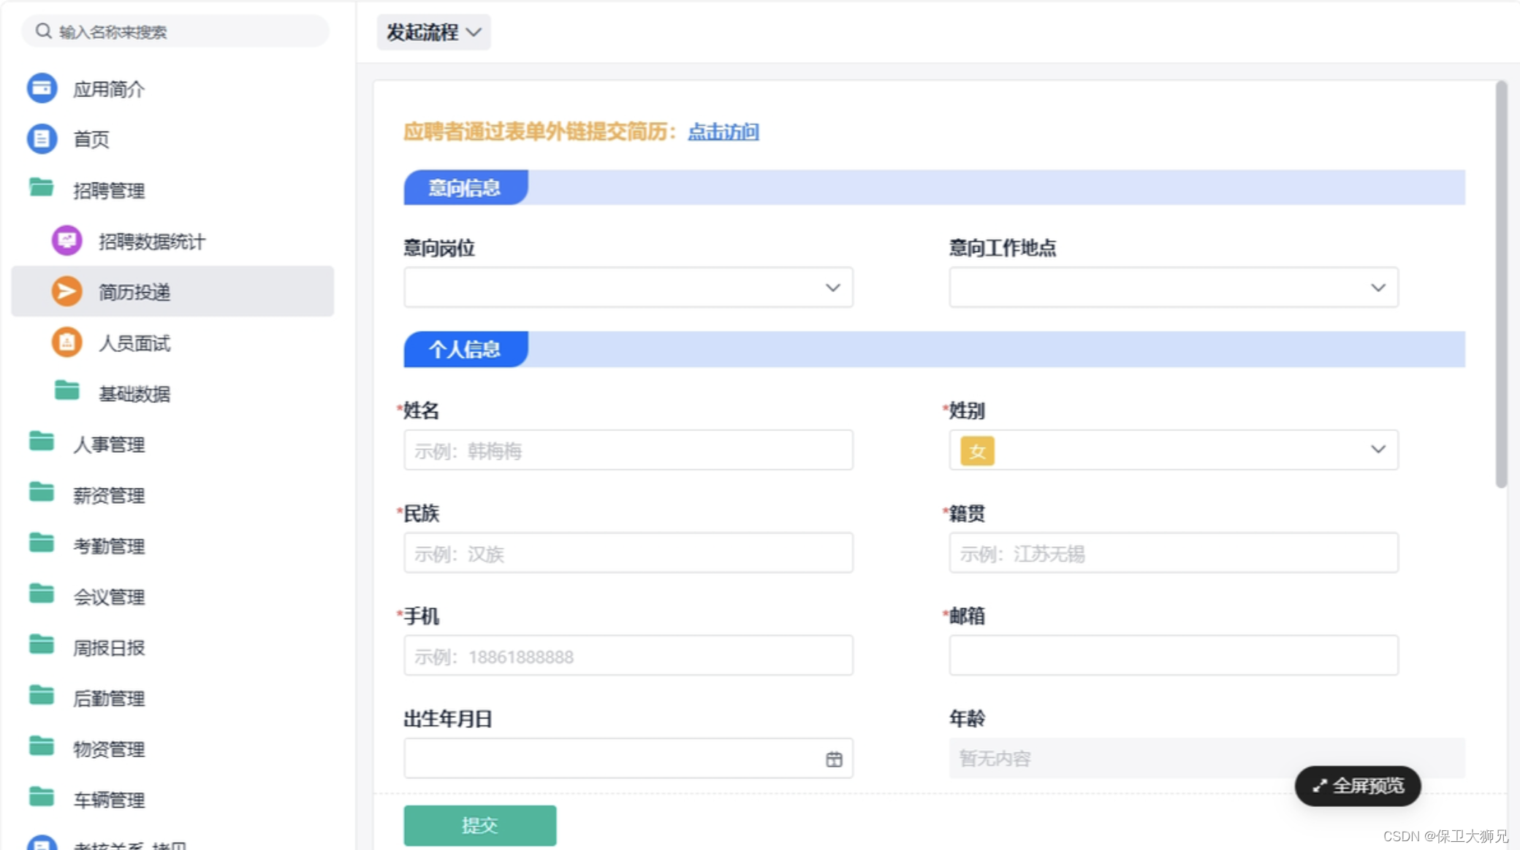Click the form's vertical scrollbar

[1501, 285]
